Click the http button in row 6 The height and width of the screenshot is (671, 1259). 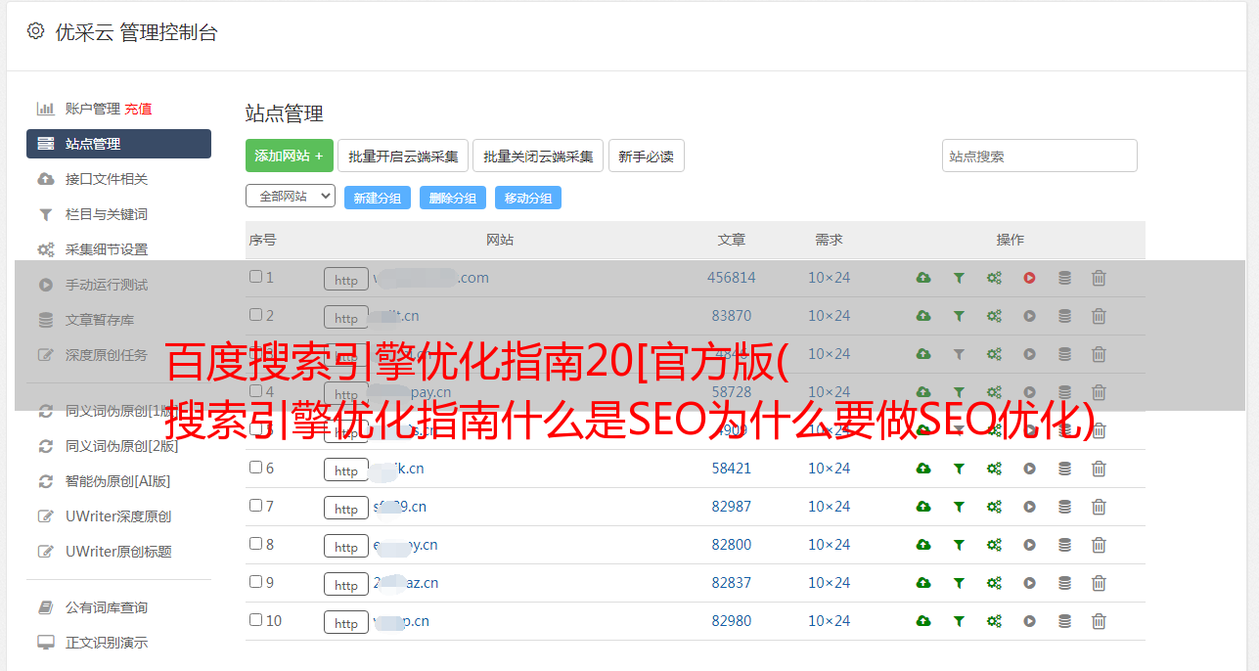[346, 470]
